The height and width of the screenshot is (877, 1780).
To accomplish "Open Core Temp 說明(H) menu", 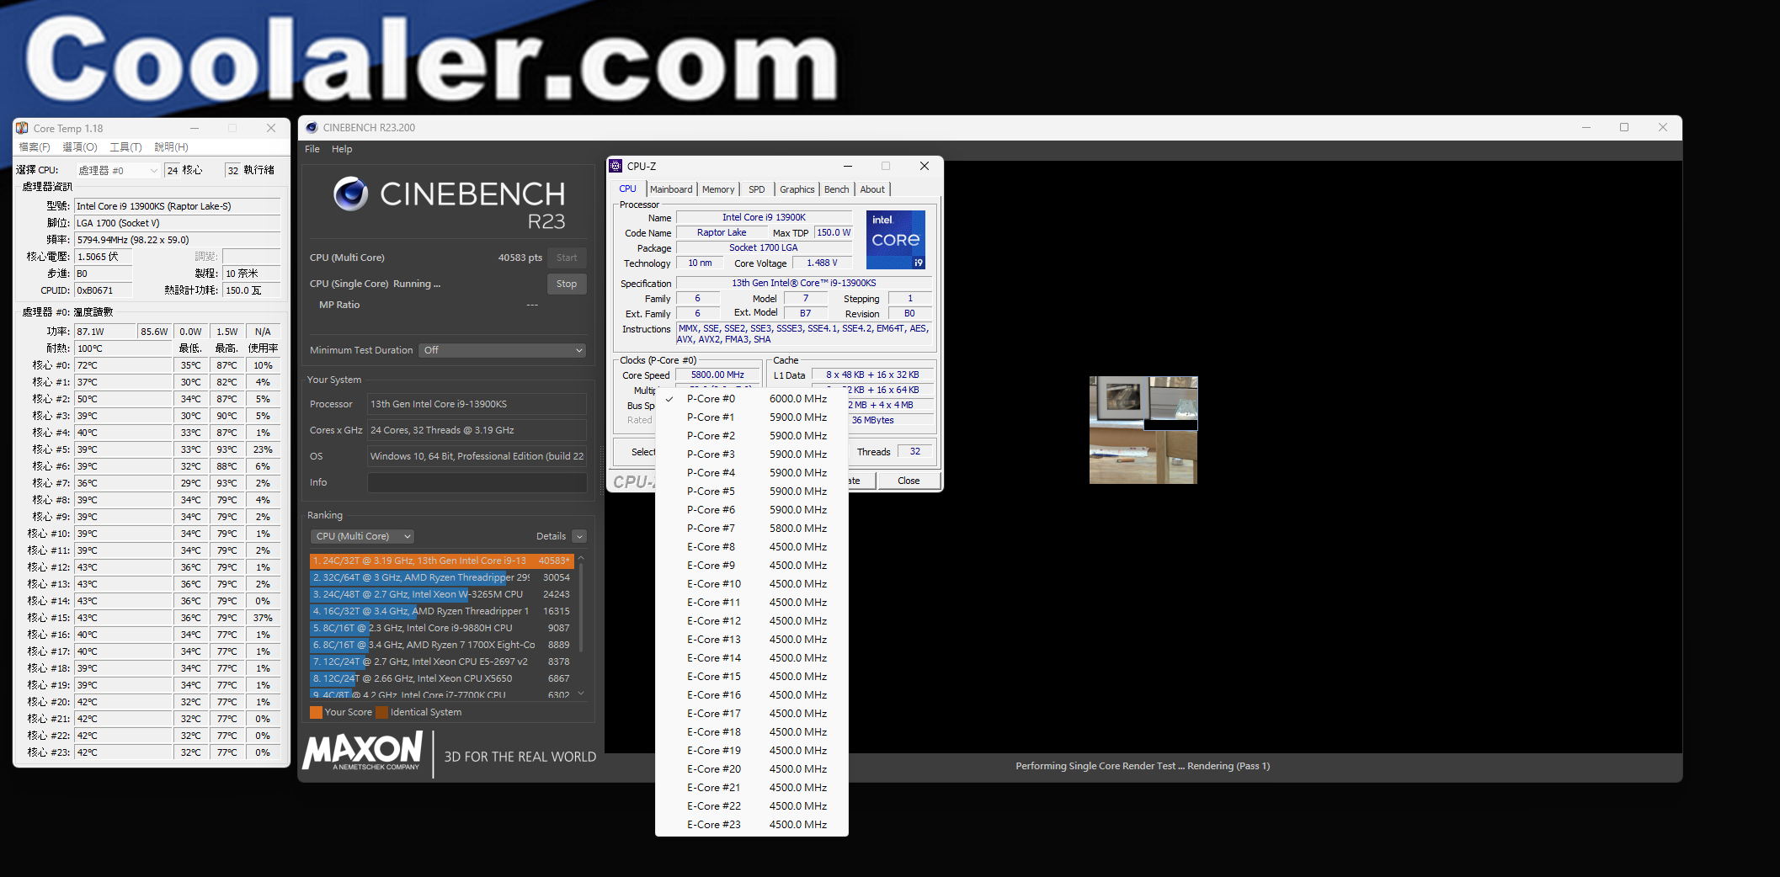I will point(171,146).
